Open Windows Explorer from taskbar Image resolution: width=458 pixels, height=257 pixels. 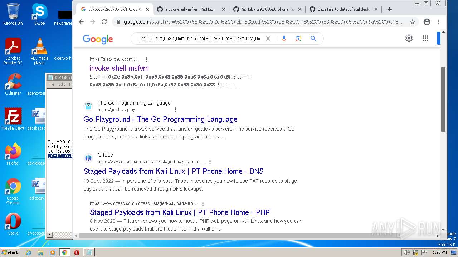pyautogui.click(x=40, y=252)
